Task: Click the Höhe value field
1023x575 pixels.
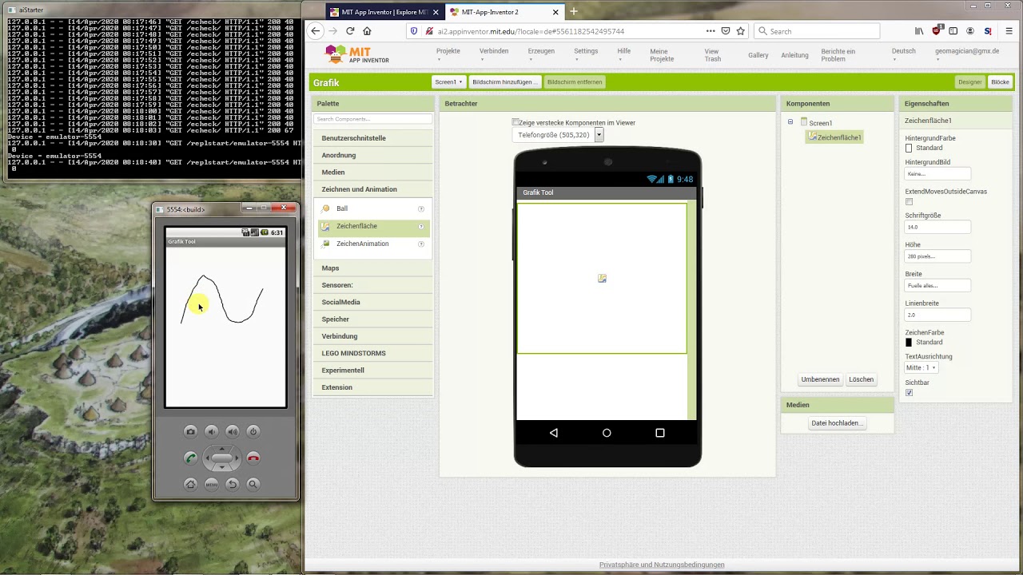Action: pos(937,256)
